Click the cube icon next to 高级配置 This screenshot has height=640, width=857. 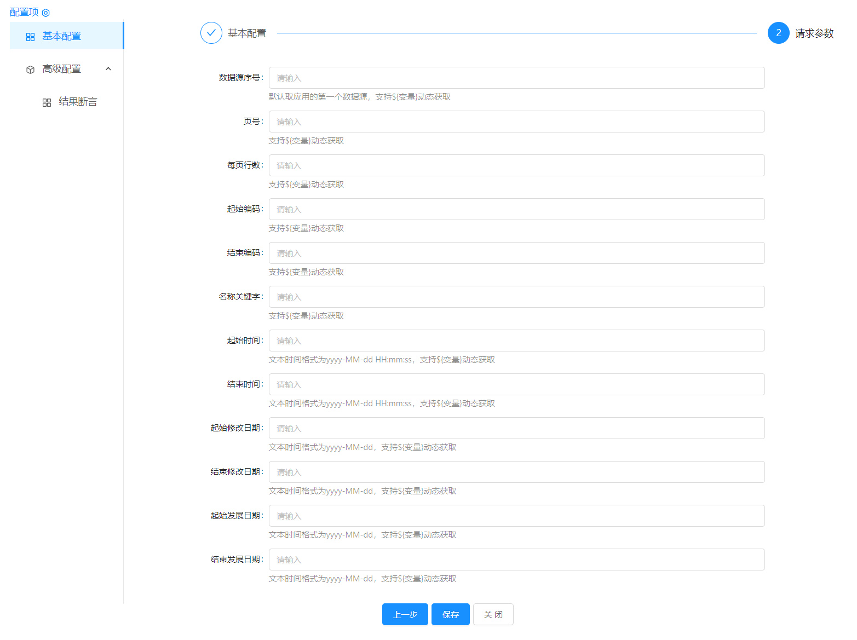point(31,70)
